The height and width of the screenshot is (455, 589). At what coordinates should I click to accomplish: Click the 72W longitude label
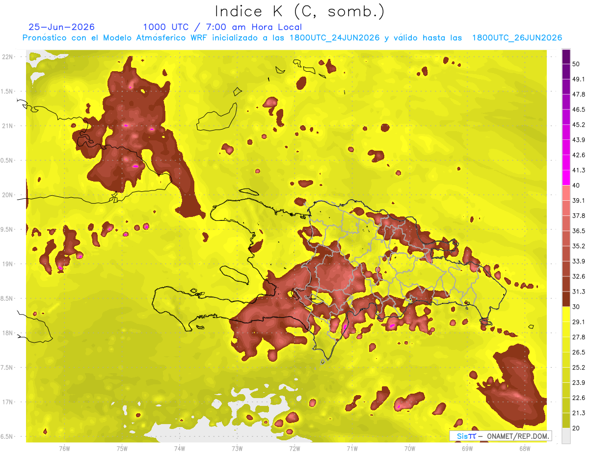pyautogui.click(x=294, y=449)
